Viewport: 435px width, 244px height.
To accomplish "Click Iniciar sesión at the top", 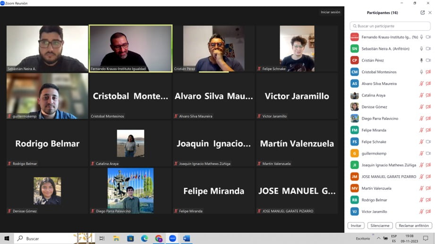I will [330, 12].
